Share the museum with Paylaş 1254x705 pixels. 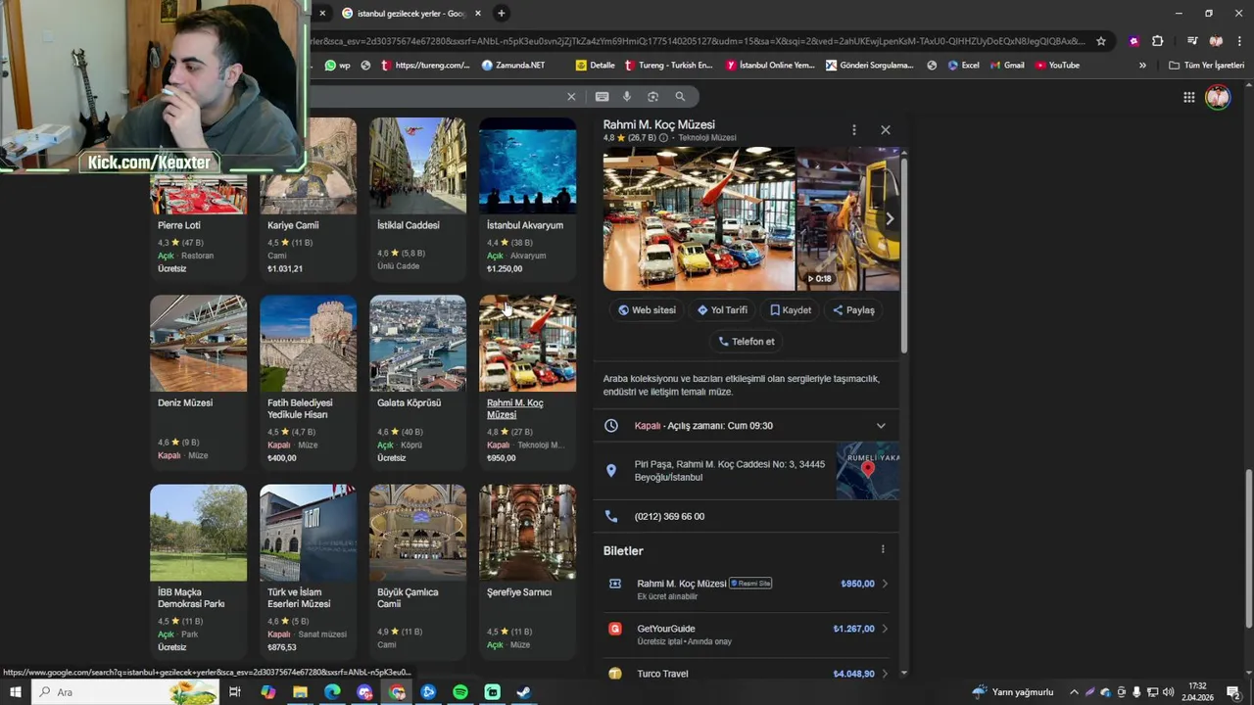853,310
